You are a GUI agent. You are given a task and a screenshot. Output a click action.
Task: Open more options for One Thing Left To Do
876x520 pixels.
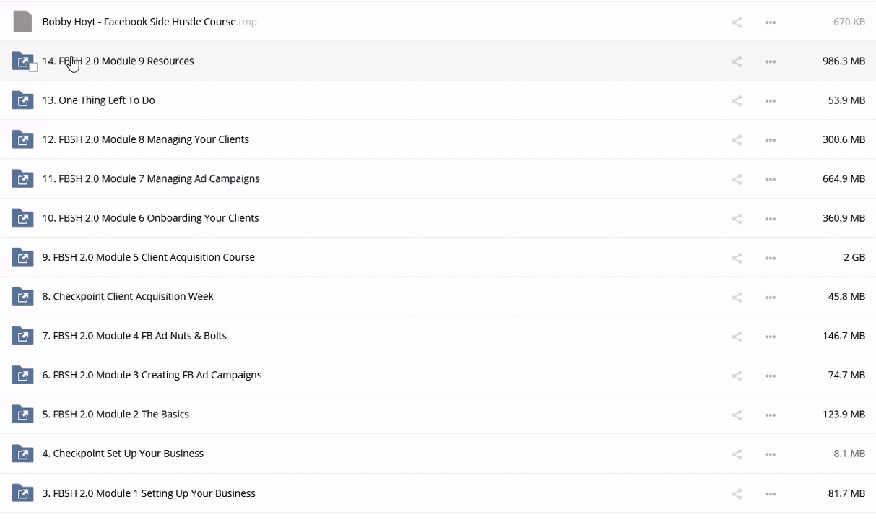coord(771,101)
